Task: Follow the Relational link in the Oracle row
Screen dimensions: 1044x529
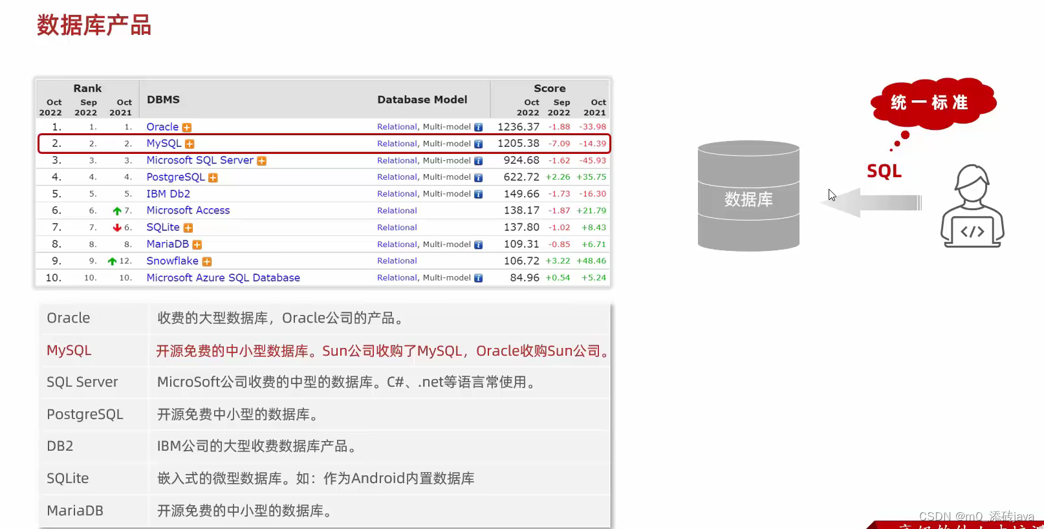Action: pyautogui.click(x=397, y=127)
